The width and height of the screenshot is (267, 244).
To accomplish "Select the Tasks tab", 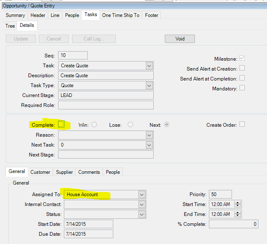I will coord(91,15).
